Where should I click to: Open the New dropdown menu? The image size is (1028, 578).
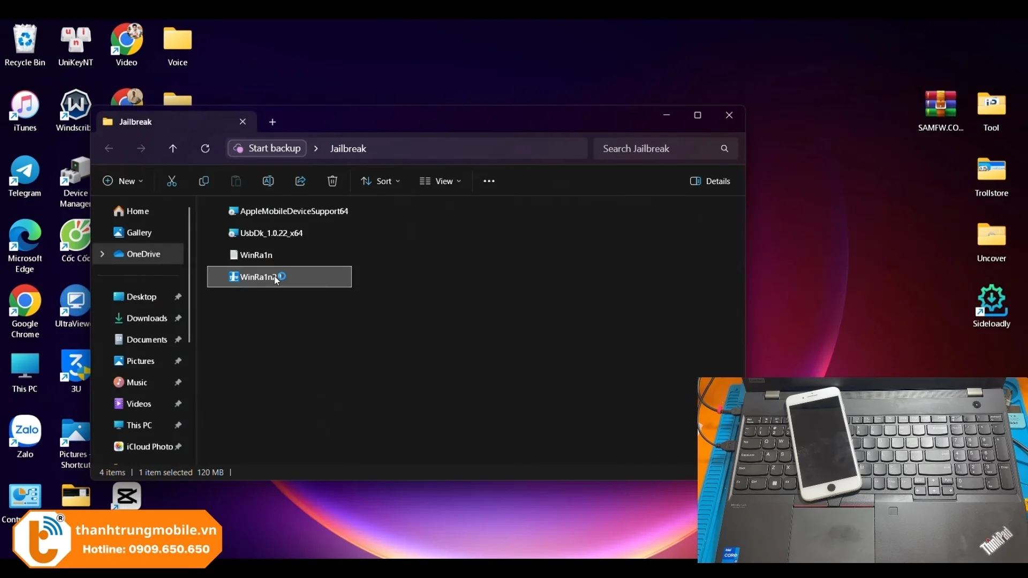tap(123, 181)
